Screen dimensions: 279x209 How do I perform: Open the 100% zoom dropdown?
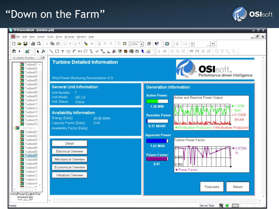[142, 44]
